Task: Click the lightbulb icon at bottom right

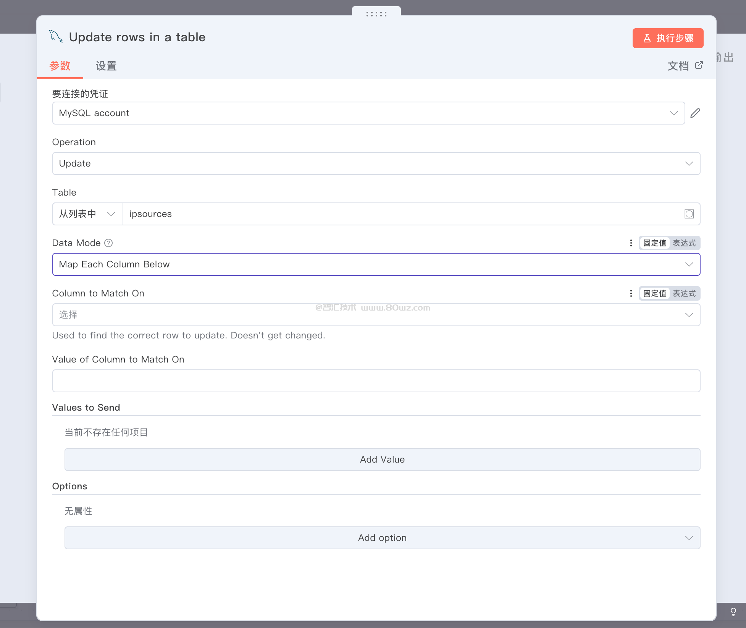Action: click(733, 612)
